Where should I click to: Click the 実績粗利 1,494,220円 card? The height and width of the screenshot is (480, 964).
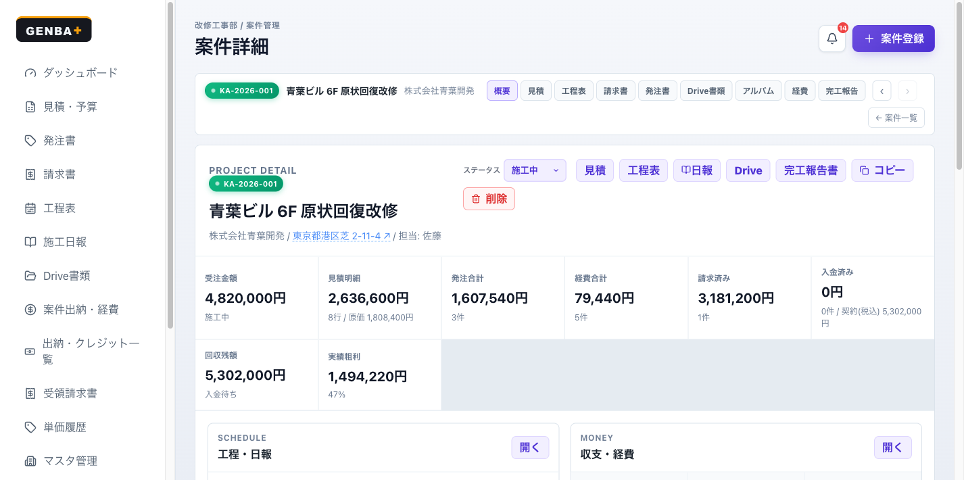tap(380, 375)
